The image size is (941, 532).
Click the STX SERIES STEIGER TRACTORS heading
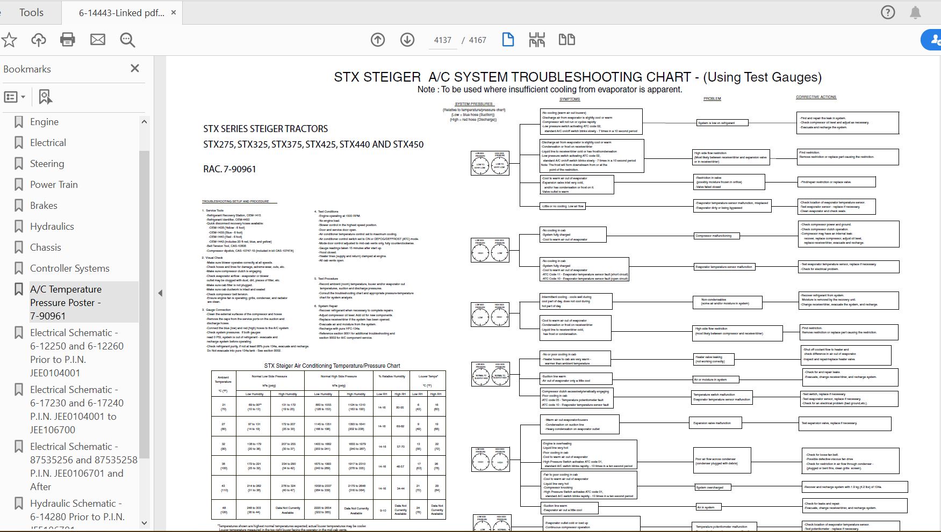click(265, 129)
